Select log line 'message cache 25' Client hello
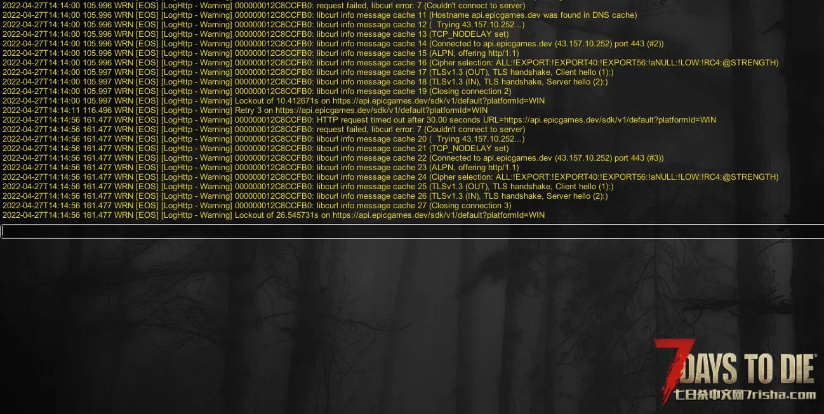This screenshot has width=824, height=414. click(x=308, y=187)
